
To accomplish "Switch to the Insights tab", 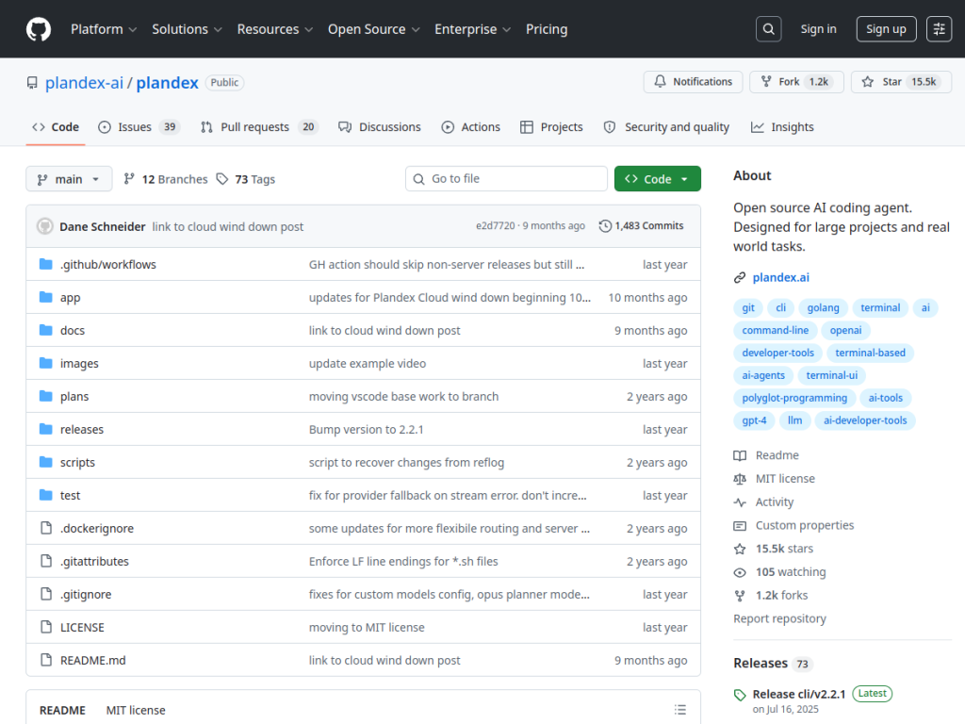I will [782, 127].
